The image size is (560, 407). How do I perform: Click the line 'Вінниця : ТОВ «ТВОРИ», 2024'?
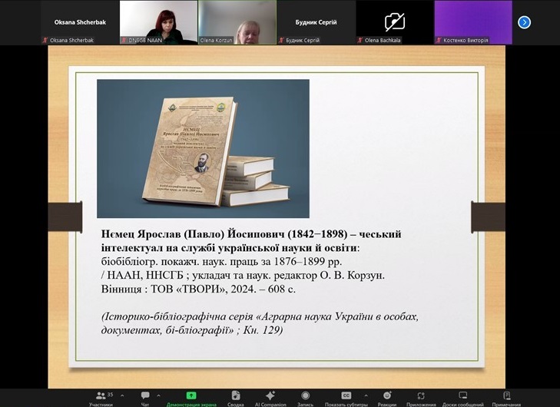pos(178,289)
